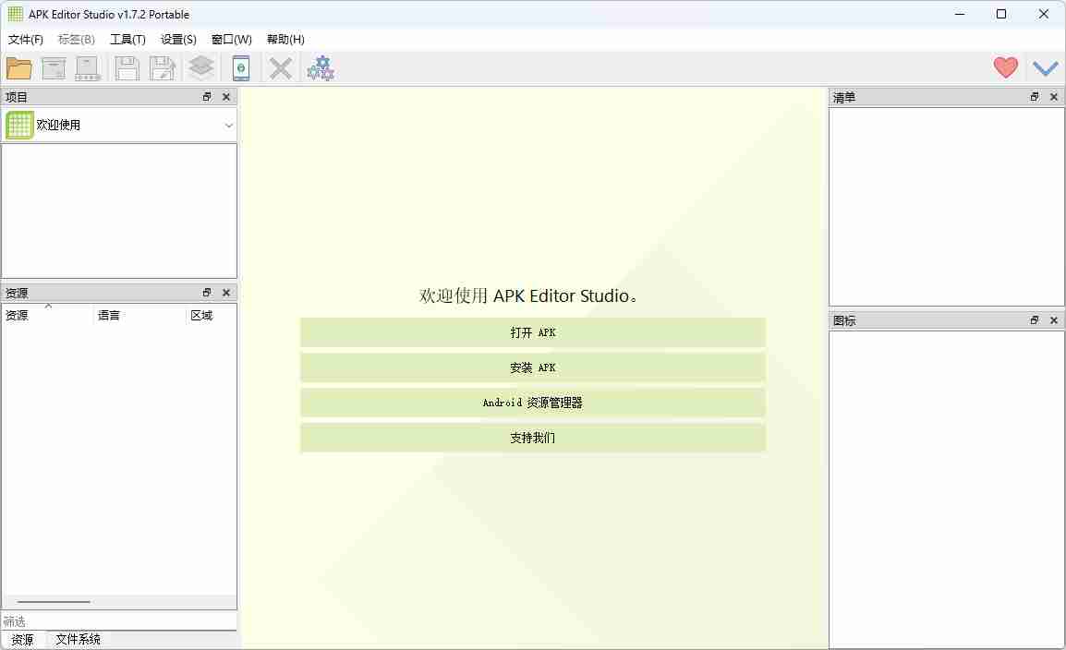
Task: Open the resources layers toolbar icon
Action: 200,67
